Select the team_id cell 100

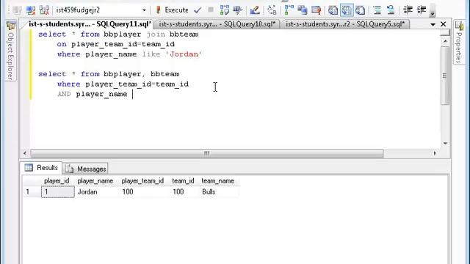[x=184, y=191]
